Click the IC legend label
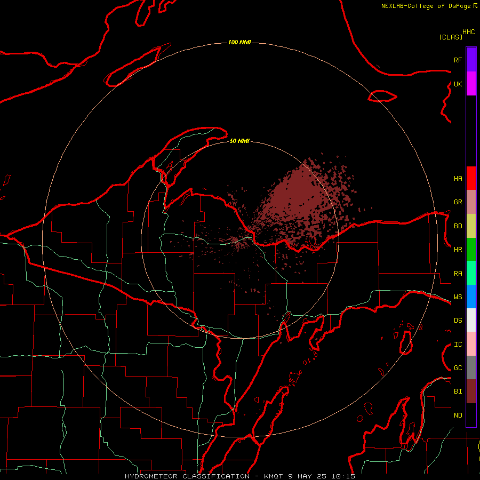Viewport: 480px width, 480px height. [x=458, y=345]
